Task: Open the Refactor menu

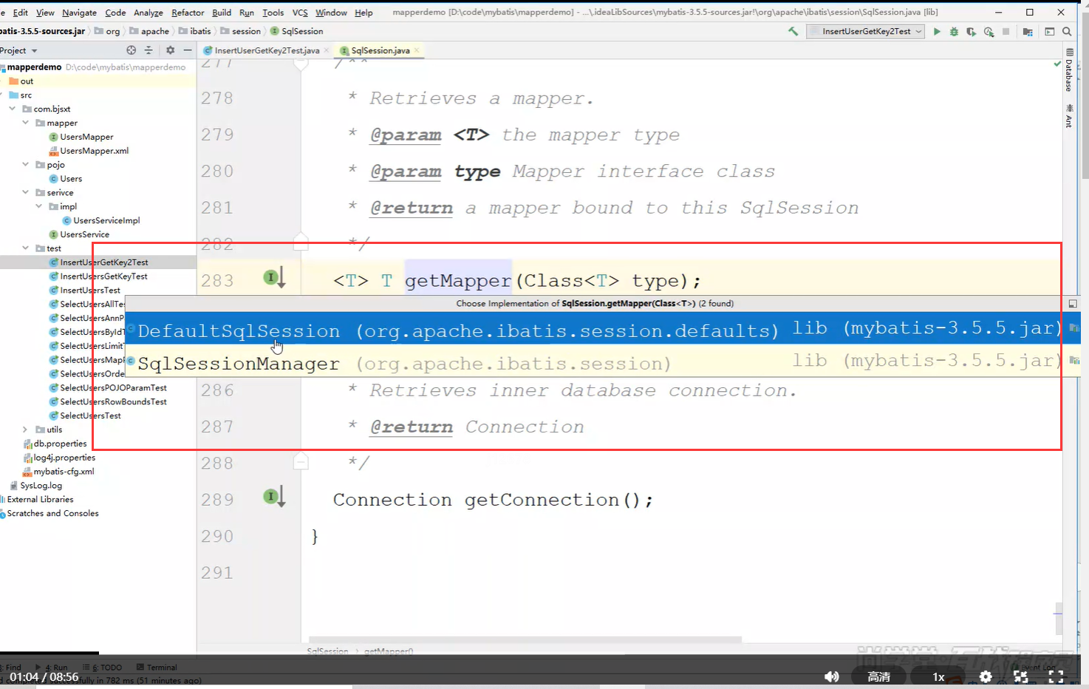Action: pos(188,13)
